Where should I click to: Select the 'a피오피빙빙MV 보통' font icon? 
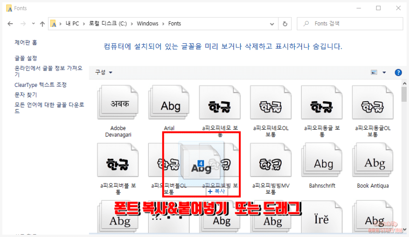pos(270,160)
